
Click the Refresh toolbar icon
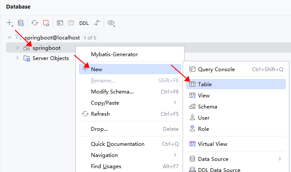click(35, 23)
